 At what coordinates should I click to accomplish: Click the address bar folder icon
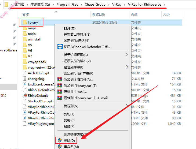click(x=6, y=5)
